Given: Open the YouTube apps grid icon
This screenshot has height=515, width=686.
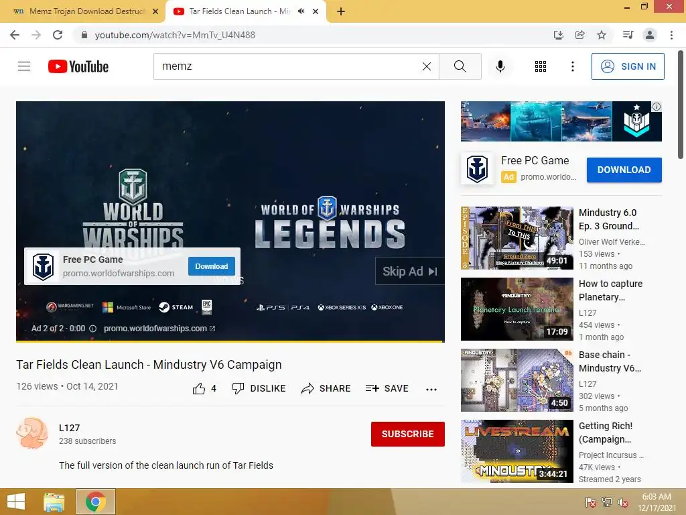Looking at the screenshot, I should (x=541, y=66).
